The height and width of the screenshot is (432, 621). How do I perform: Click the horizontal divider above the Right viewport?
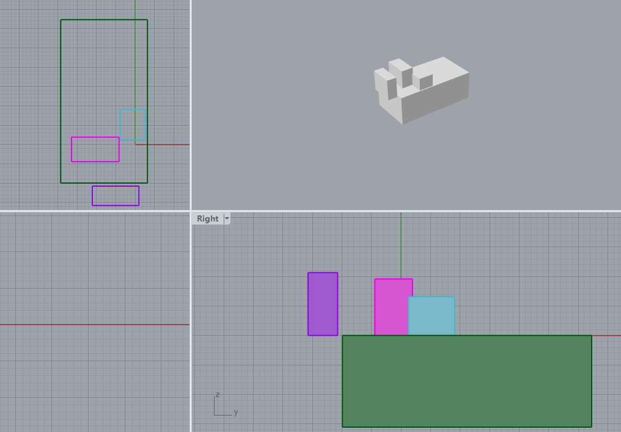pyautogui.click(x=403, y=211)
